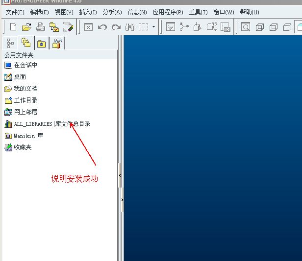302x261 pixels.
Task: Select hidden line display style cube
Action: click(x=274, y=27)
